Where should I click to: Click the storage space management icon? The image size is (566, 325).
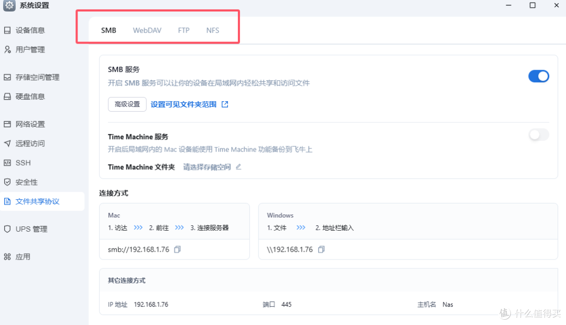coord(7,77)
